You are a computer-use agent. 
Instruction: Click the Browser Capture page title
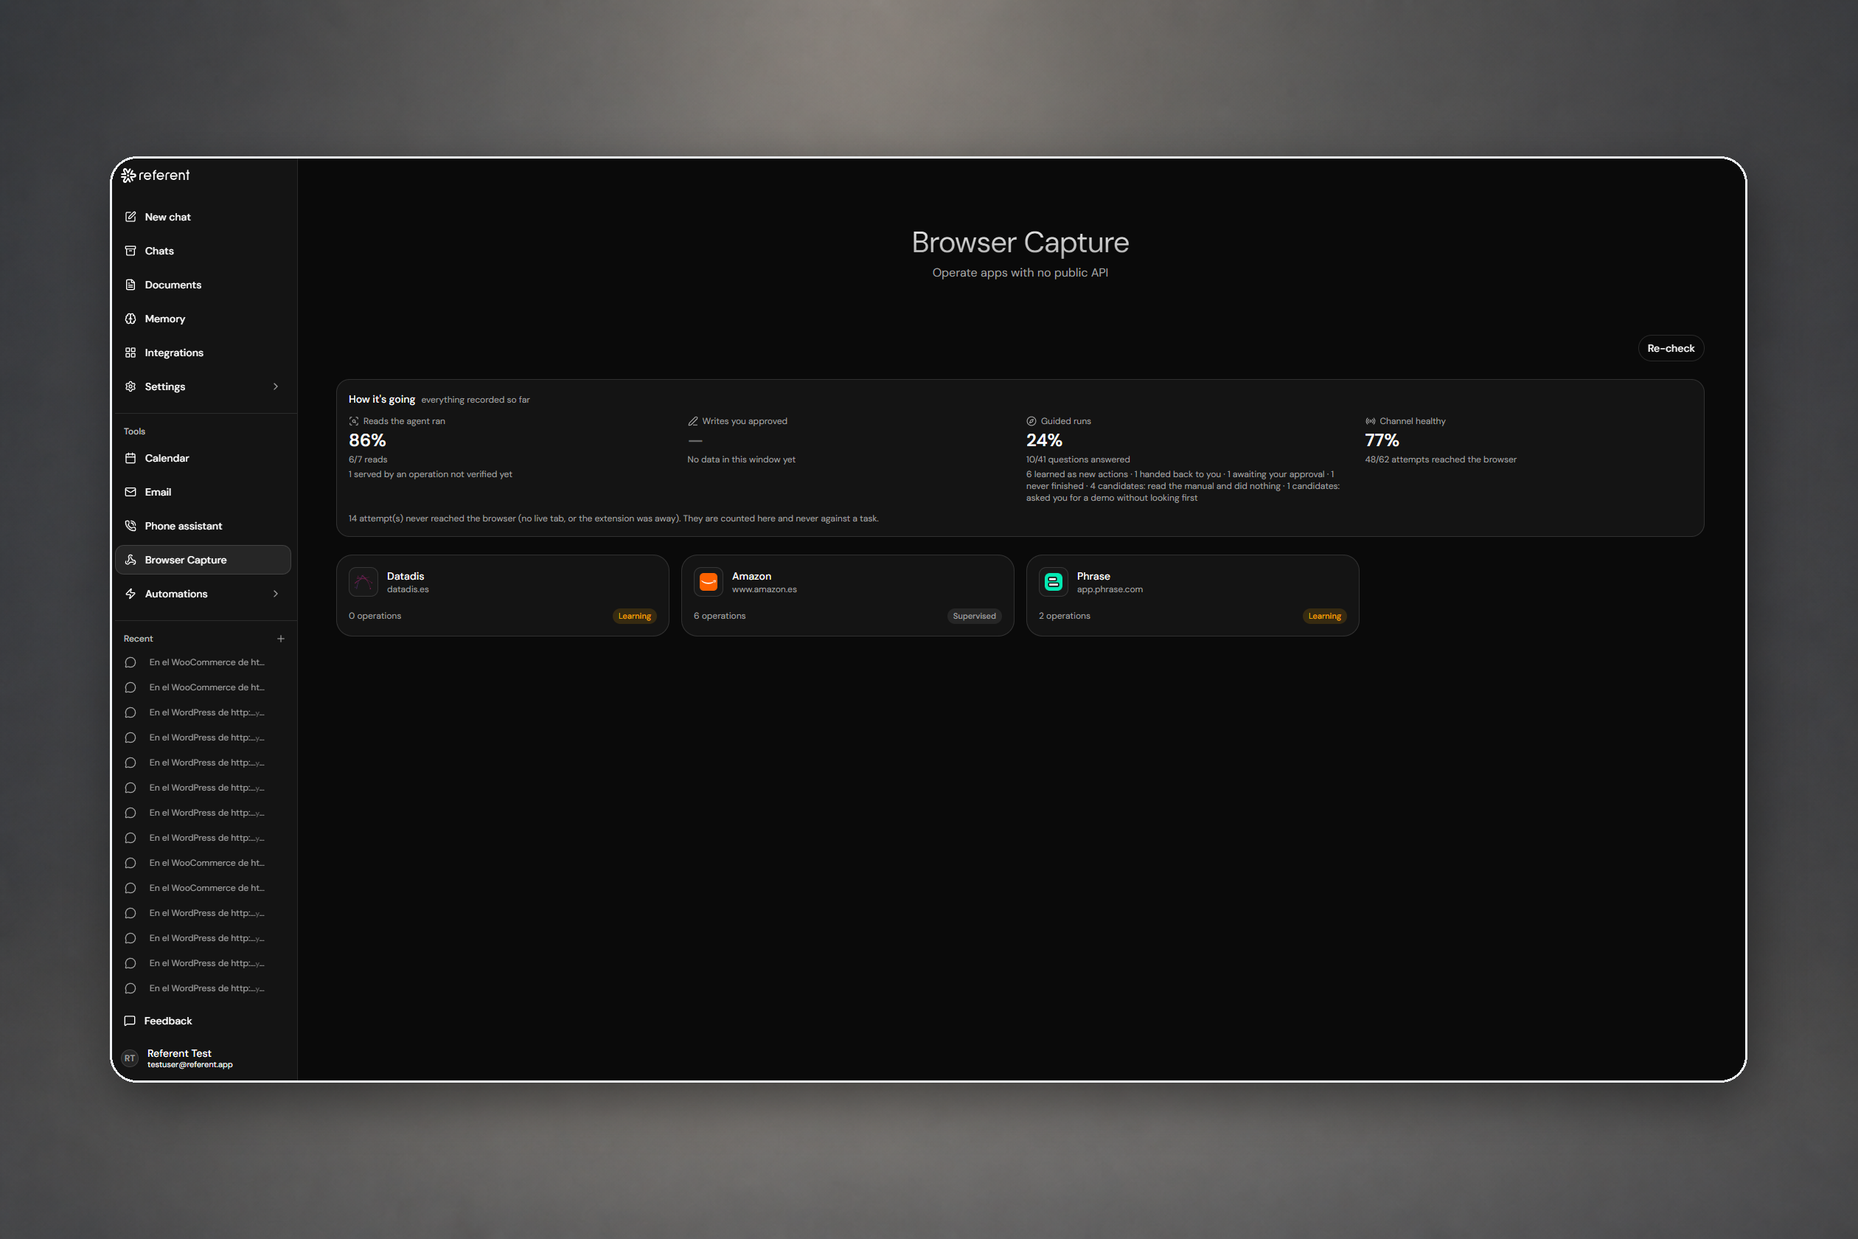tap(1020, 243)
